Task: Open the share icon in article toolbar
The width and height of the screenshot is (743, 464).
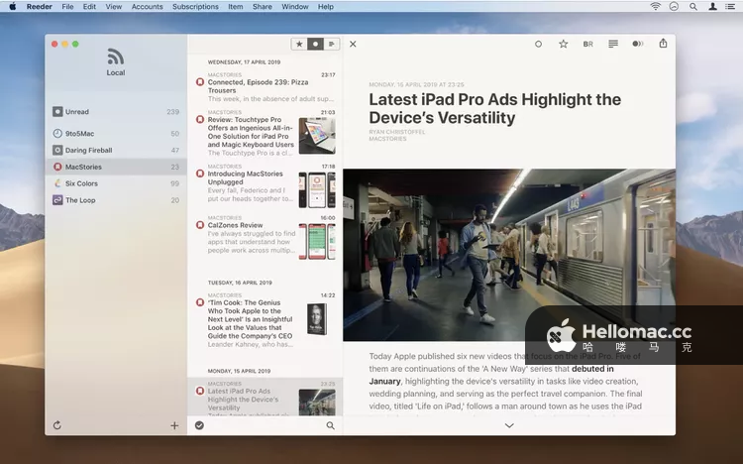Action: [663, 44]
